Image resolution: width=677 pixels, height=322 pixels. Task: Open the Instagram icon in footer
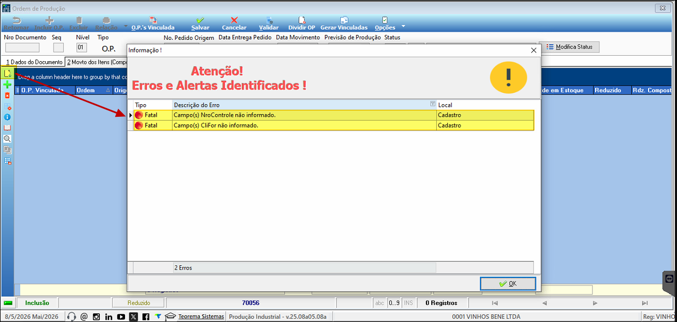96,317
